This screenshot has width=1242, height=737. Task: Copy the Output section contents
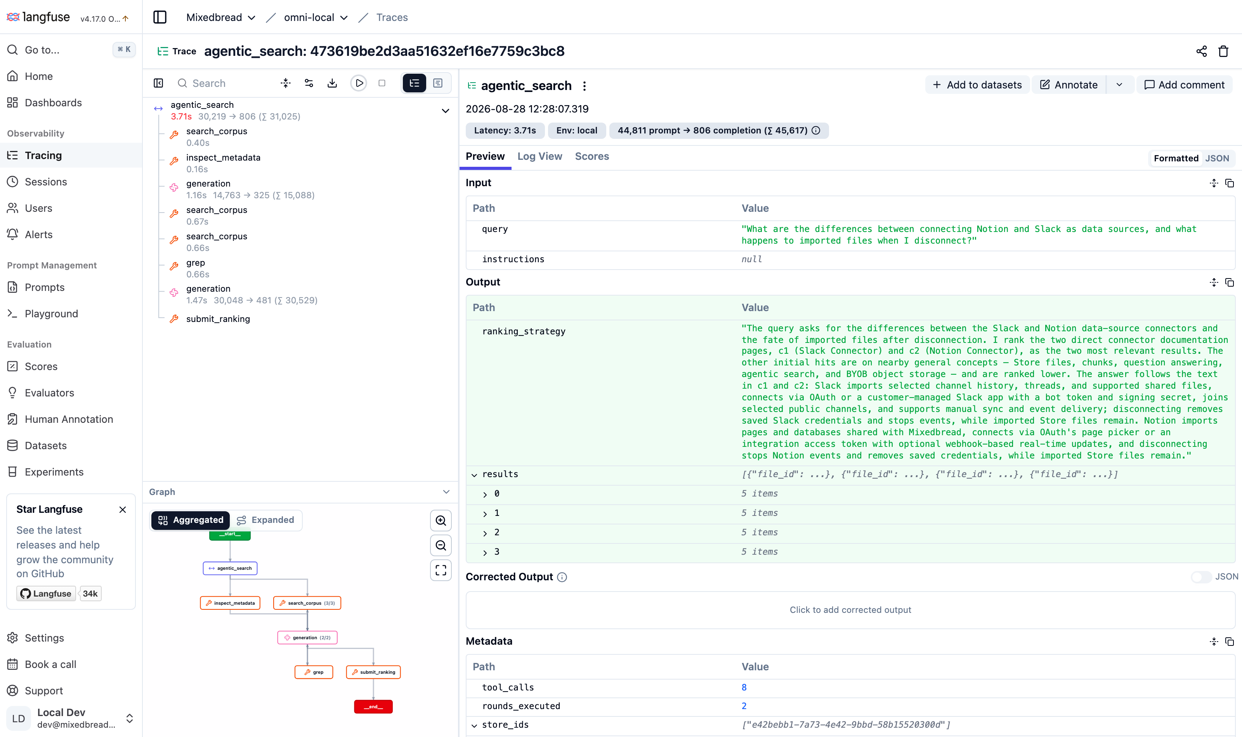pos(1230,283)
